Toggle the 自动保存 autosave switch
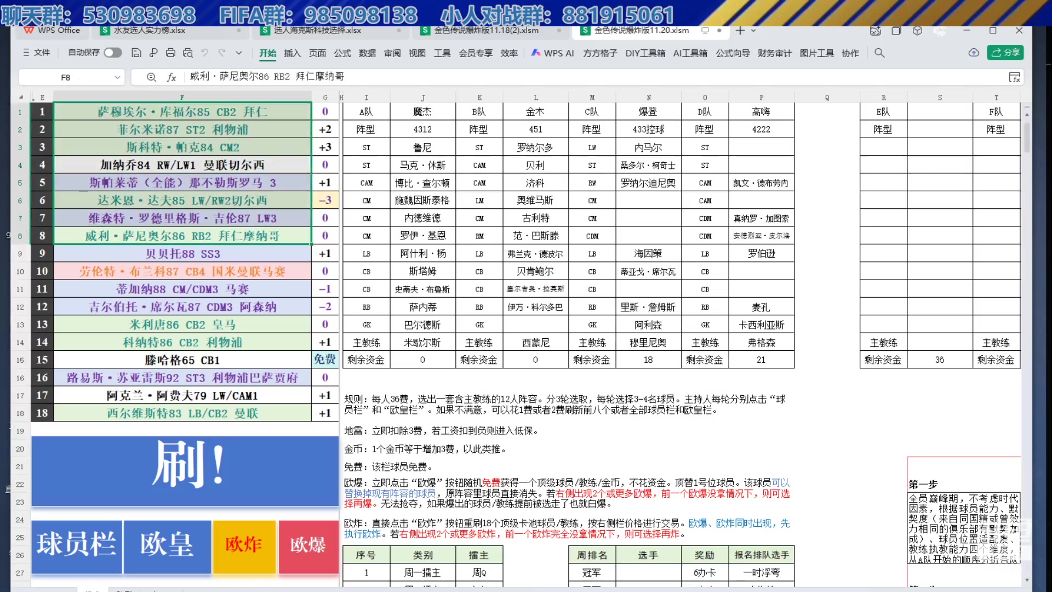 113,53
